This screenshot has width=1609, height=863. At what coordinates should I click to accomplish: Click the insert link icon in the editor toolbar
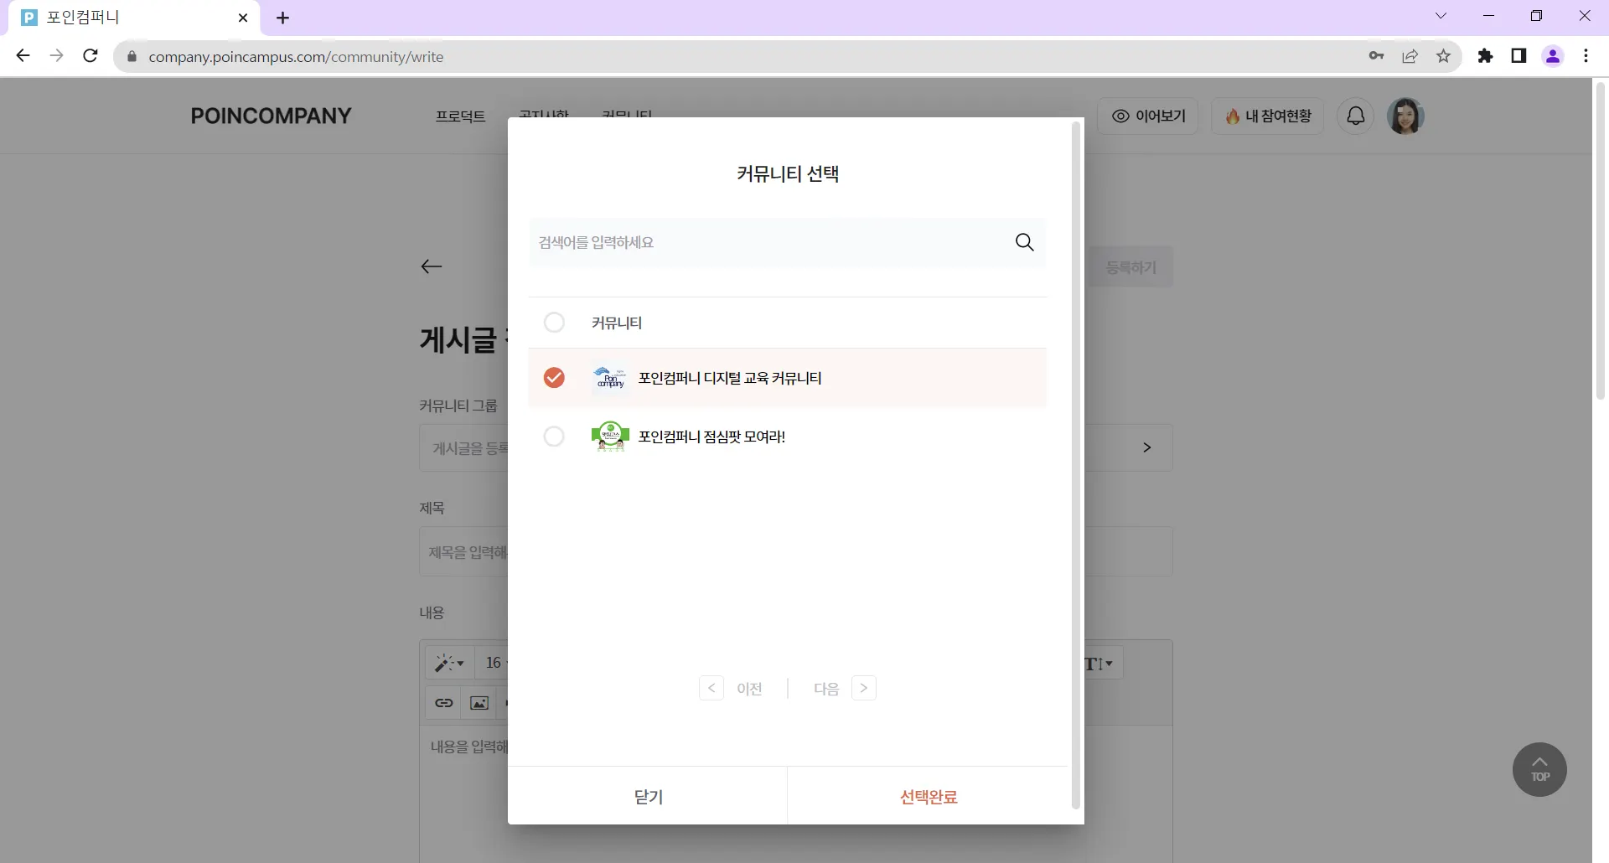(x=444, y=703)
